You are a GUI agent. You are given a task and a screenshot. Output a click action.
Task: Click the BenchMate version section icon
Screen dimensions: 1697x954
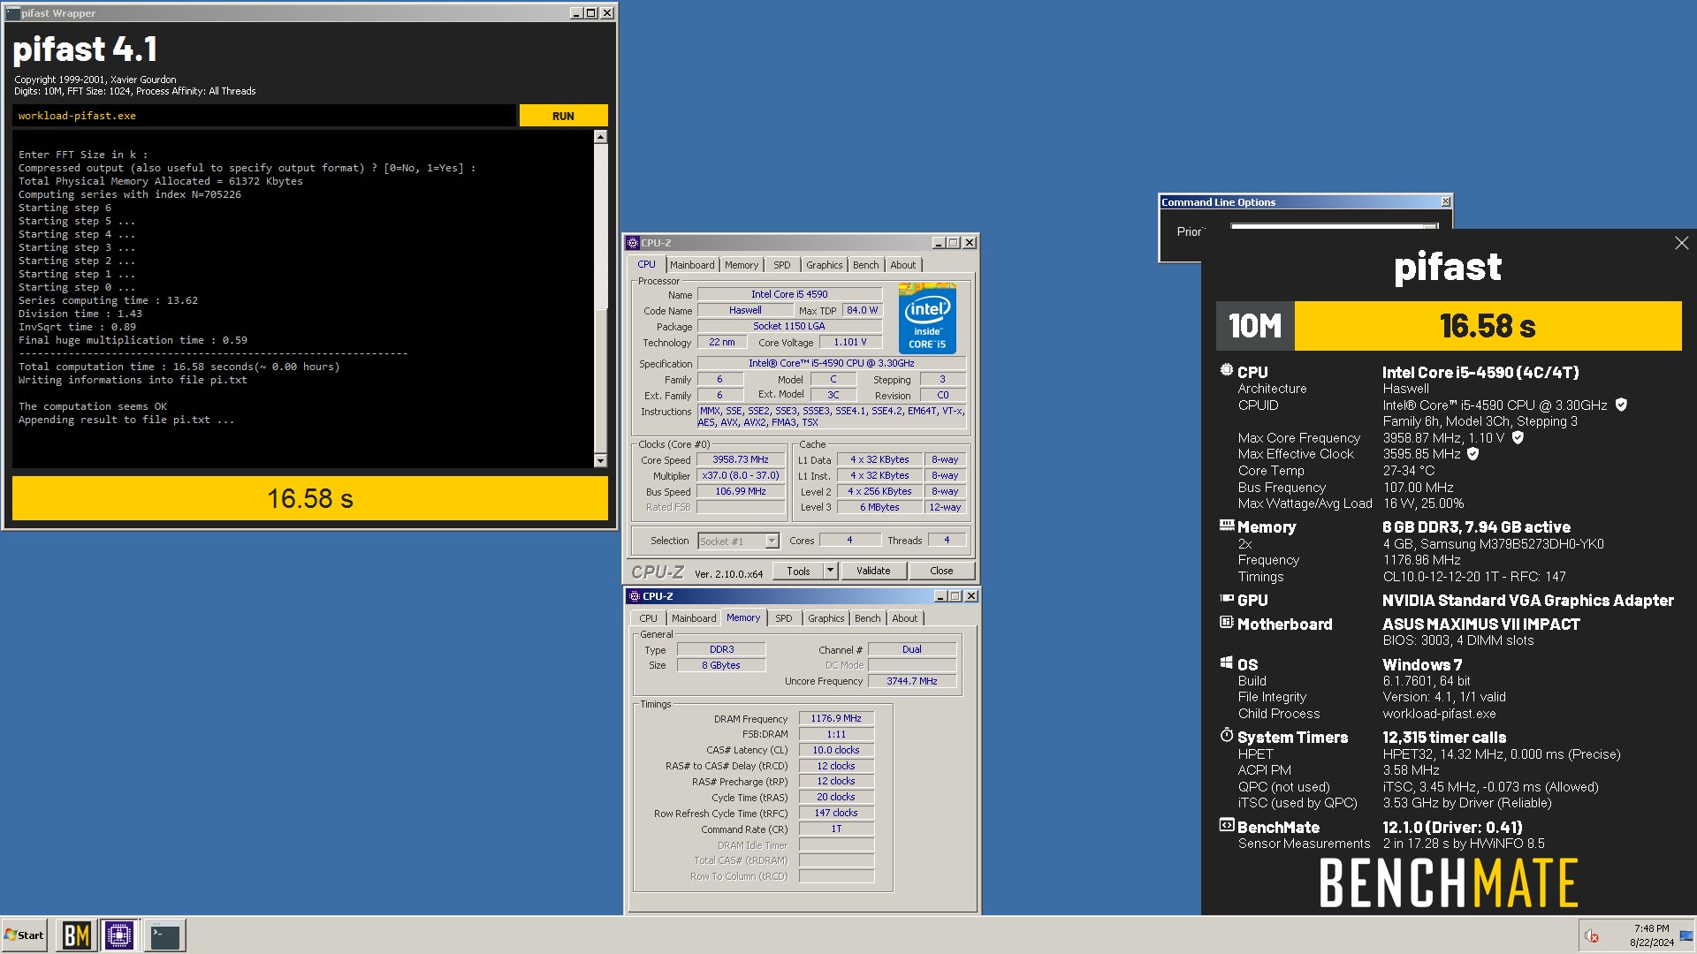pos(1226,825)
